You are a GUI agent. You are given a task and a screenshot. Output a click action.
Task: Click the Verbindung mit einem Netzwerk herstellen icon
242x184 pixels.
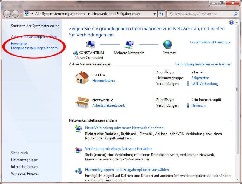click(79, 148)
